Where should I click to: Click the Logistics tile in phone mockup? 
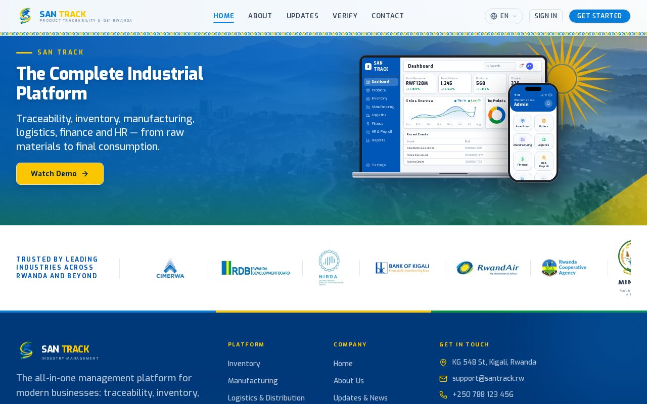point(544,141)
